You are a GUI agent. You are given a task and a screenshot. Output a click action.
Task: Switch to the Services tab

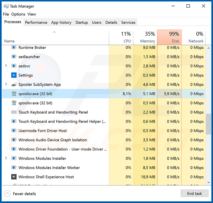pos(128,22)
